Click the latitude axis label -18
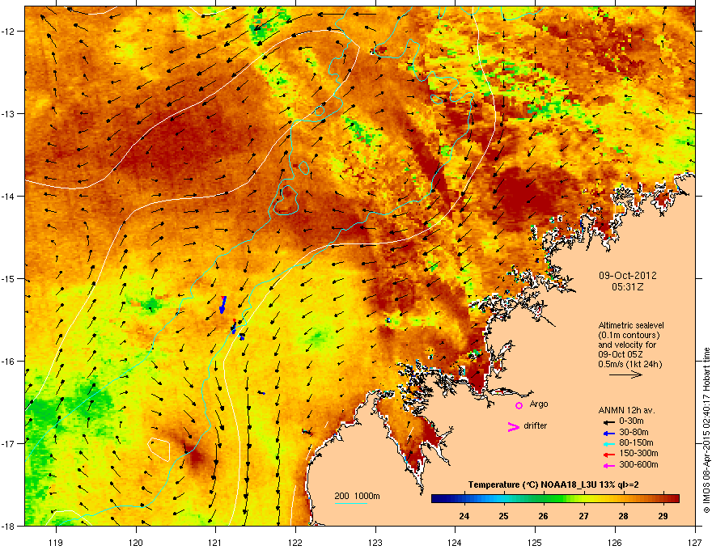 click(x=9, y=526)
